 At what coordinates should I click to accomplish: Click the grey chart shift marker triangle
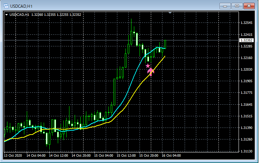(170, 13)
